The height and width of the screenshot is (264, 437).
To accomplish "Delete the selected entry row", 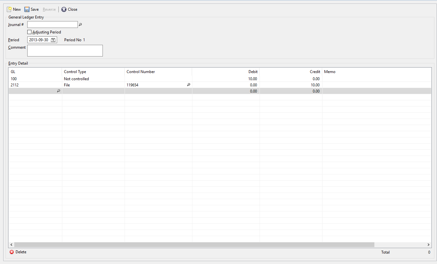I will pos(18,252).
